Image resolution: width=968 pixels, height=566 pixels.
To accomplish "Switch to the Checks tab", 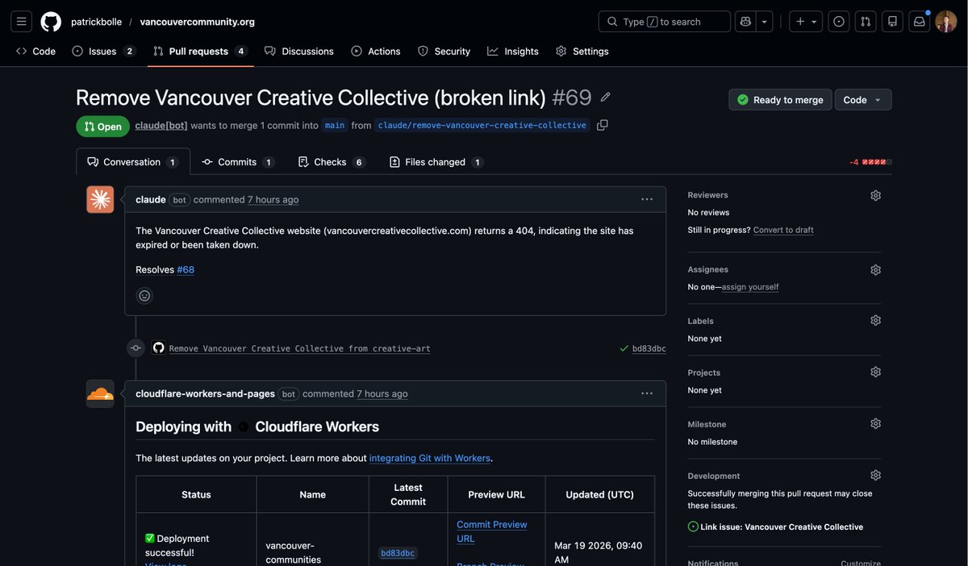I will click(332, 162).
